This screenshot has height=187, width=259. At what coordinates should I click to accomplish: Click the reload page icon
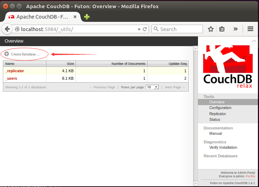pyautogui.click(x=145, y=29)
